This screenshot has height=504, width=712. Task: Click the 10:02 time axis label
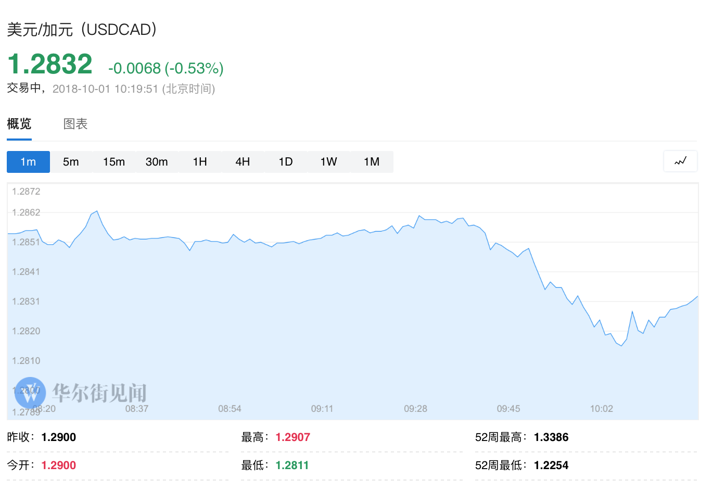click(x=601, y=409)
